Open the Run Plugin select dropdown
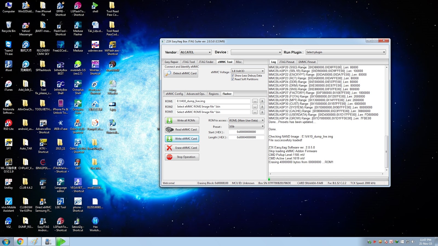This screenshot has height=246, width=438. coord(346,52)
